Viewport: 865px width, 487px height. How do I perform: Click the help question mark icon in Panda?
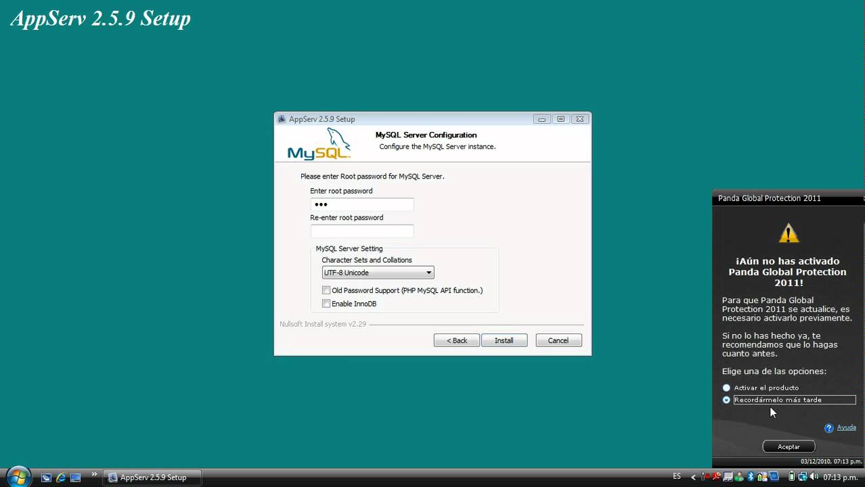point(829,428)
